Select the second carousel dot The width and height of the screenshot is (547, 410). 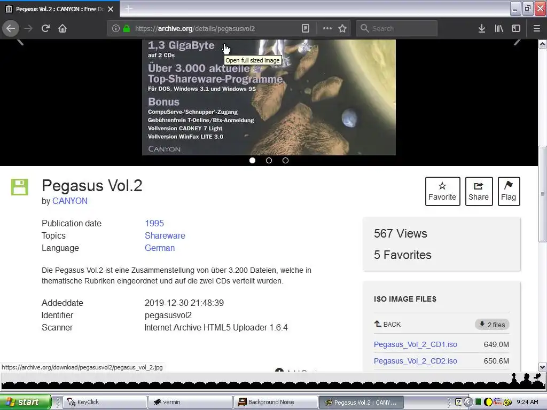pos(269,160)
